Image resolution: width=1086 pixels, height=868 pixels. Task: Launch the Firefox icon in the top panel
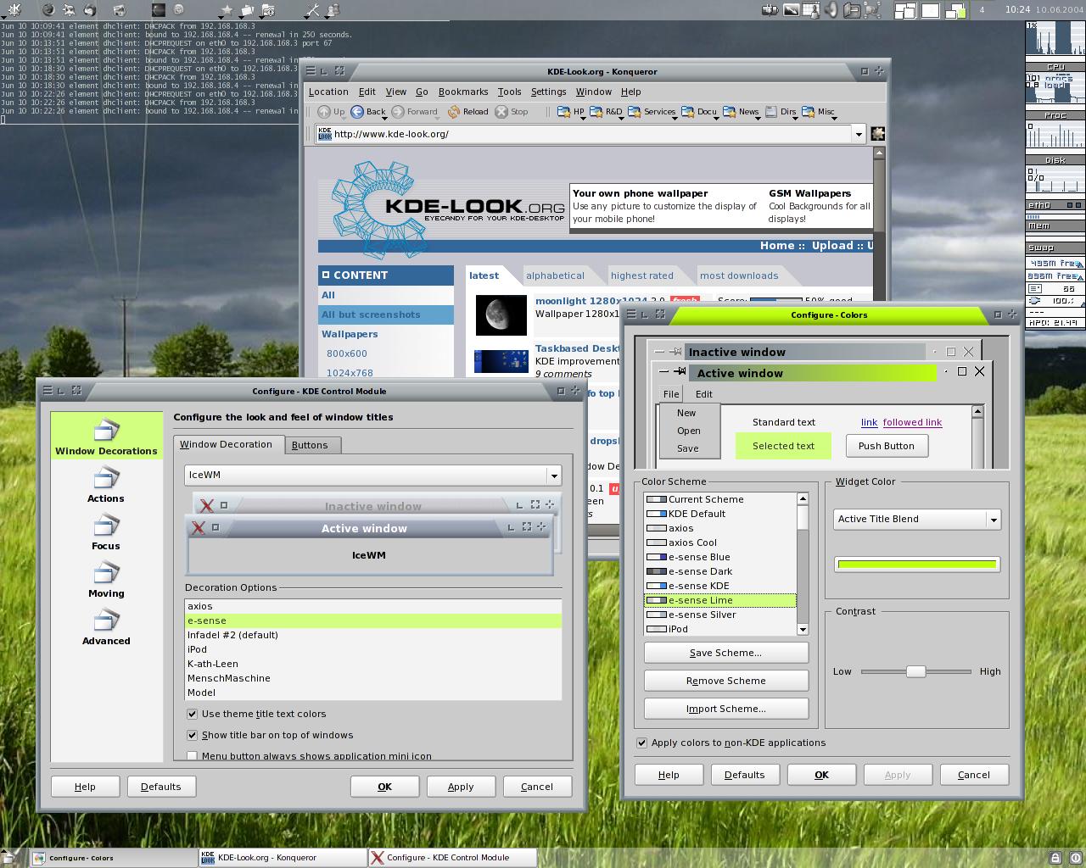coord(48,10)
